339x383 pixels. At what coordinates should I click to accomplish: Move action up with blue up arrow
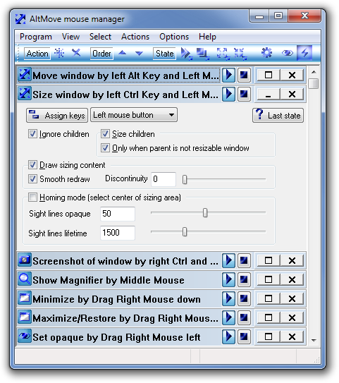tap(123, 53)
